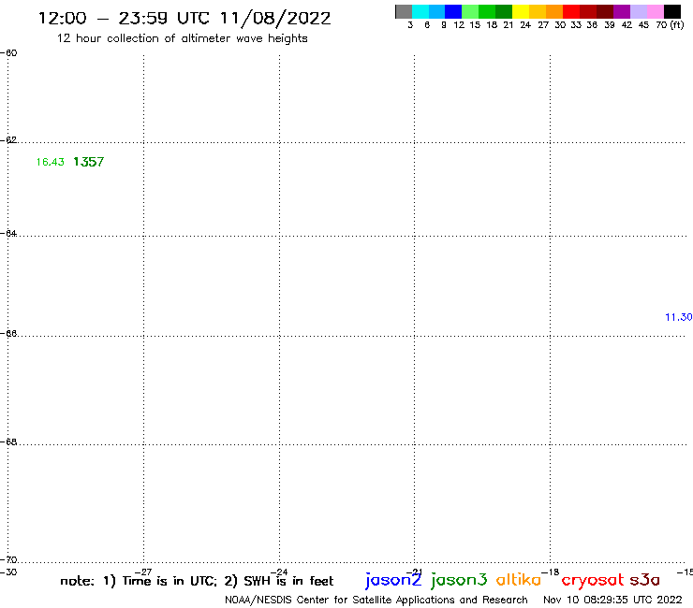Select the blue wave height value 11.30
The height and width of the screenshot is (608, 693).
click(678, 317)
